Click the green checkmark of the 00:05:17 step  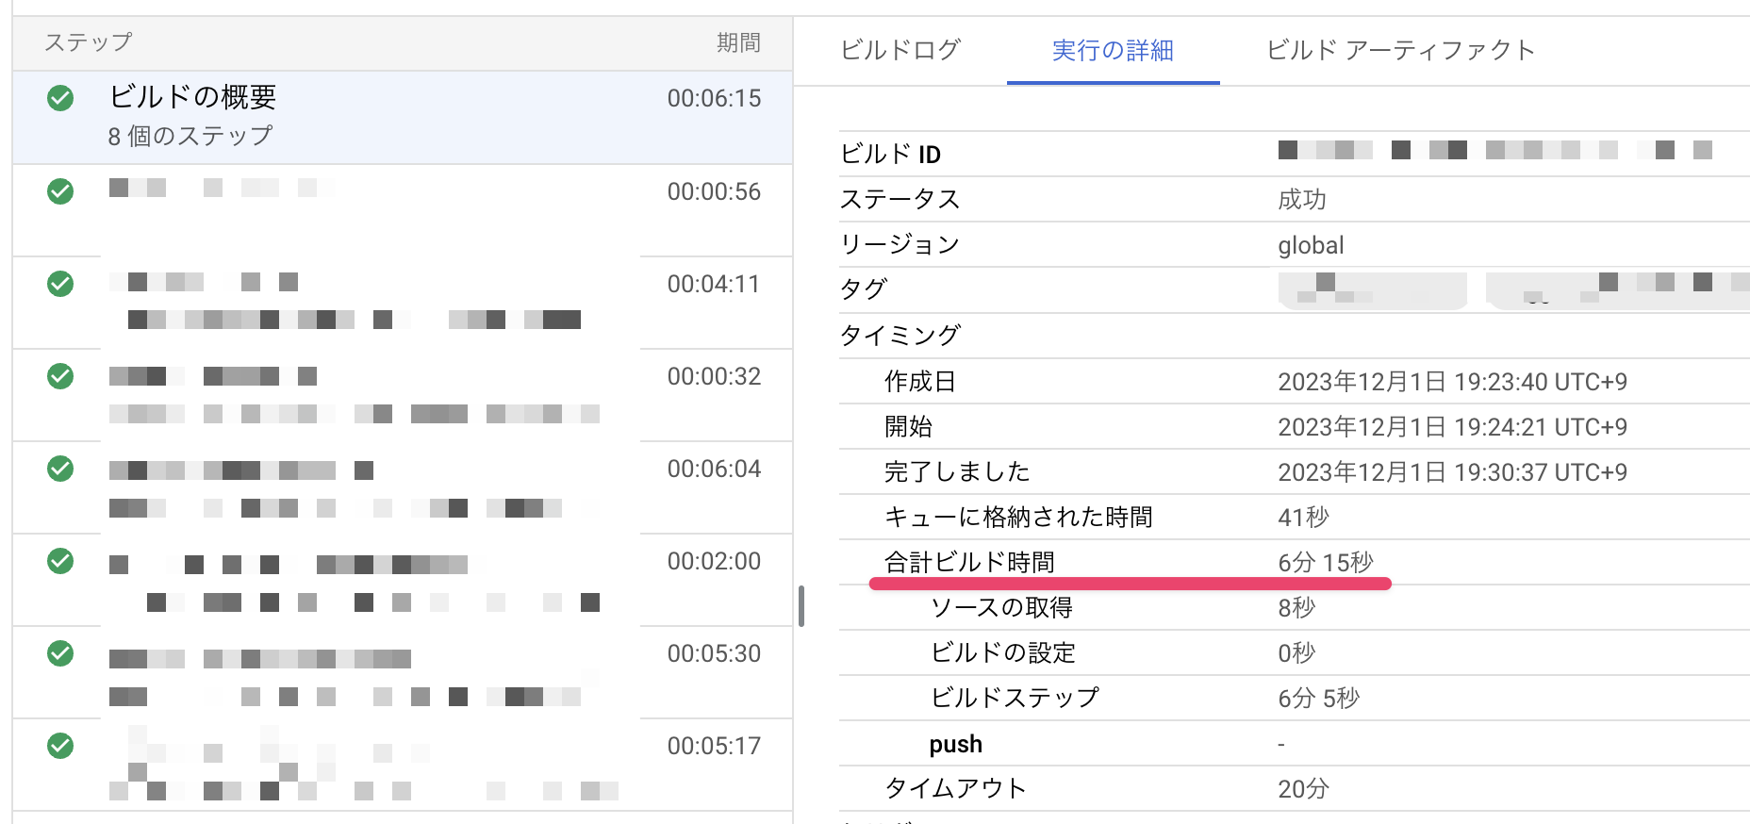60,746
